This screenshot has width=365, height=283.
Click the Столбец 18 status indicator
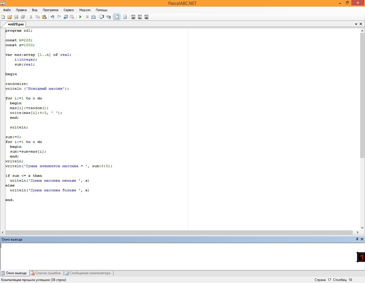[342, 280]
